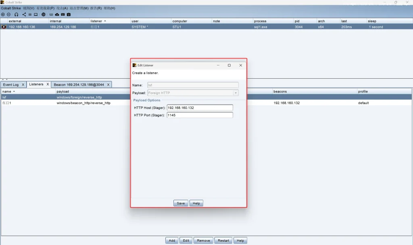Click the 192.168.160.132 beacons cell

click(287, 103)
